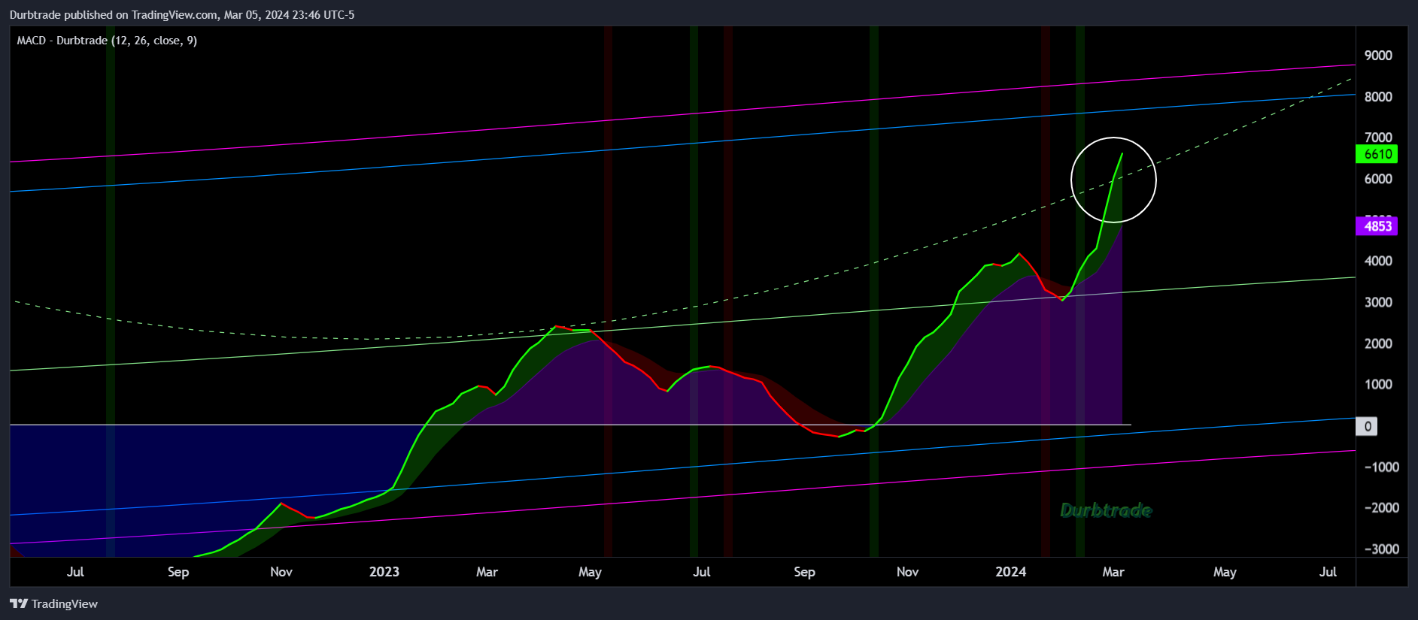The image size is (1418, 620).
Task: Click the 2023 label on time axis
Action: click(x=384, y=572)
